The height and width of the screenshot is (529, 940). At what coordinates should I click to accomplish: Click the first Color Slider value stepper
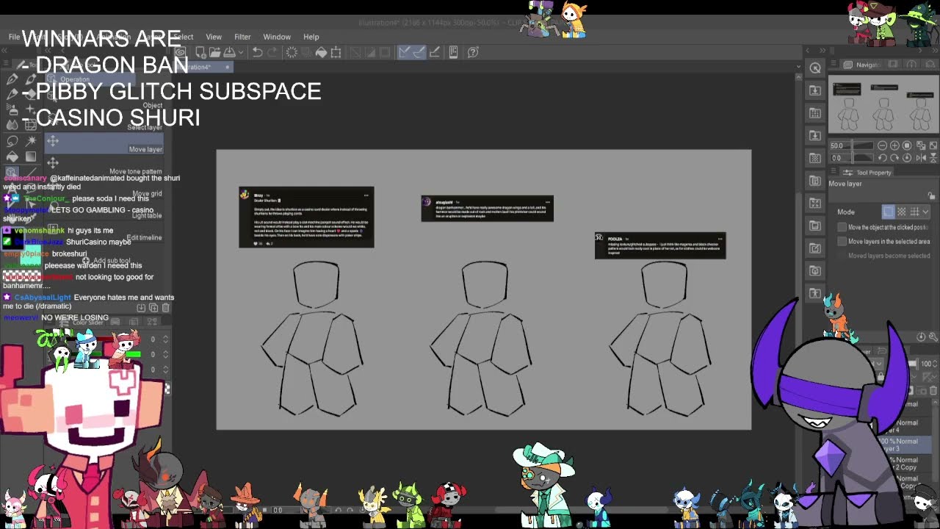(x=165, y=339)
